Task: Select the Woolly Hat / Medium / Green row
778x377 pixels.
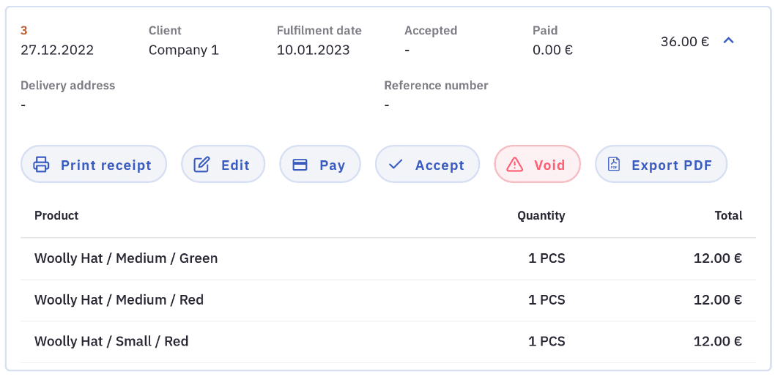Action: click(126, 258)
